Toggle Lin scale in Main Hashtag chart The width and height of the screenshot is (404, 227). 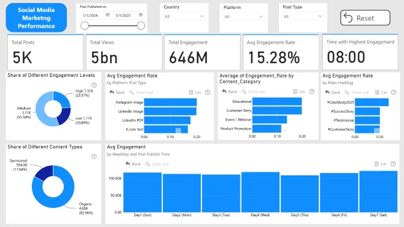tap(381, 92)
